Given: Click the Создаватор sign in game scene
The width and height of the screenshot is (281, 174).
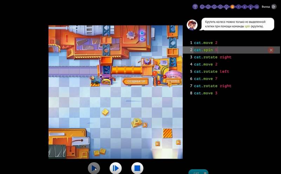Looking at the screenshot, I should (x=136, y=81).
